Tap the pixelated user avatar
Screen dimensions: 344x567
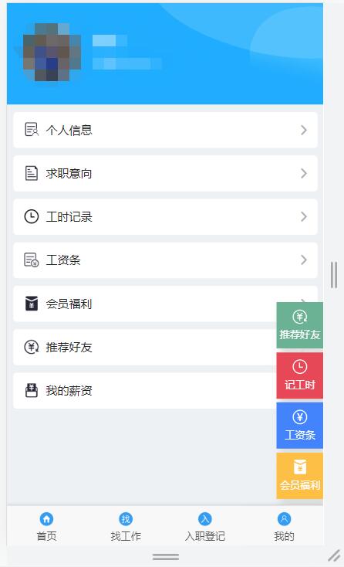[52, 53]
